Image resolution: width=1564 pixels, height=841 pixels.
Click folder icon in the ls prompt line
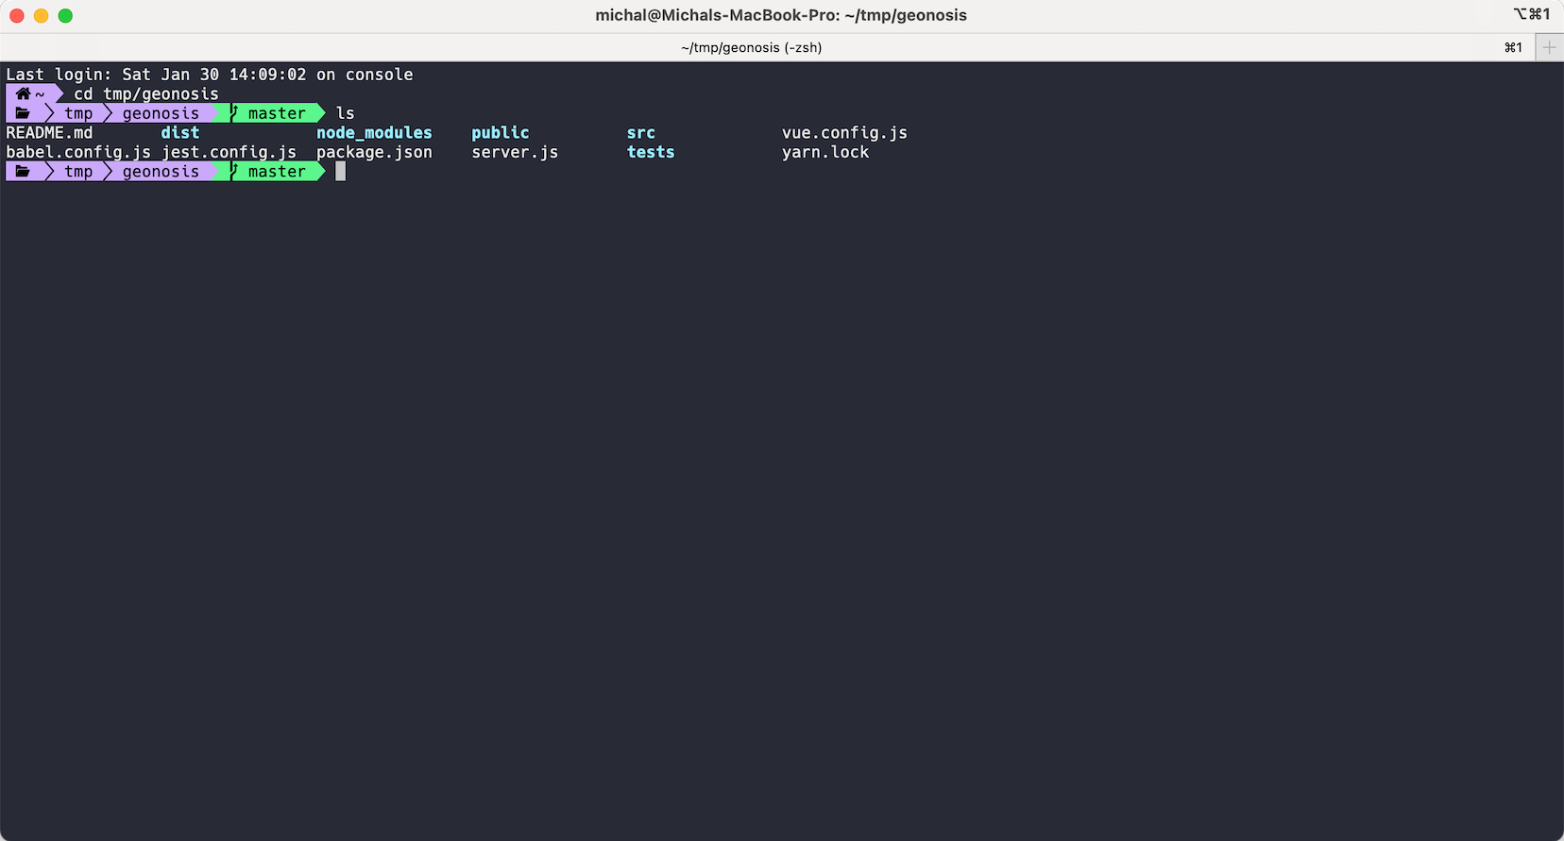[23, 113]
